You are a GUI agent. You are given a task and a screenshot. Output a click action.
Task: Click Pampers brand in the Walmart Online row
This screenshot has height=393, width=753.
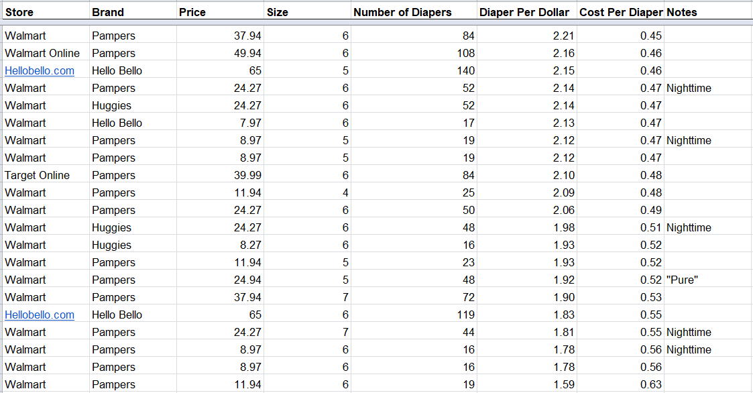[x=114, y=53]
